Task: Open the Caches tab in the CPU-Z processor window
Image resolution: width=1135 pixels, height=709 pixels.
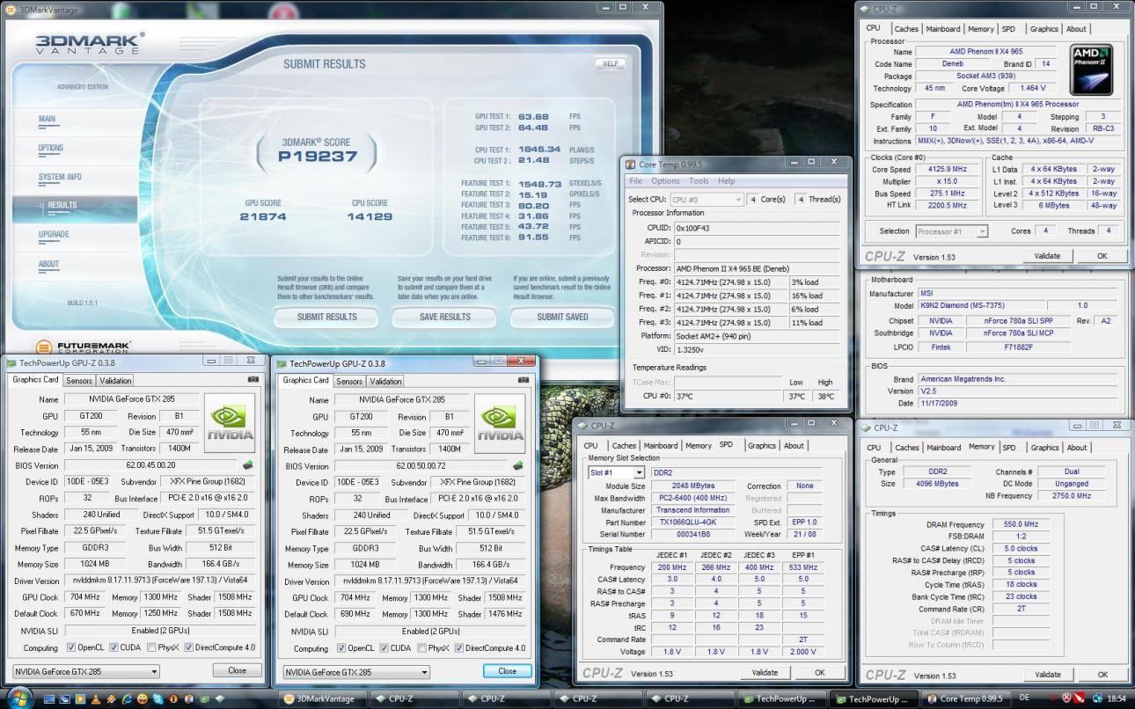Action: coord(907,29)
